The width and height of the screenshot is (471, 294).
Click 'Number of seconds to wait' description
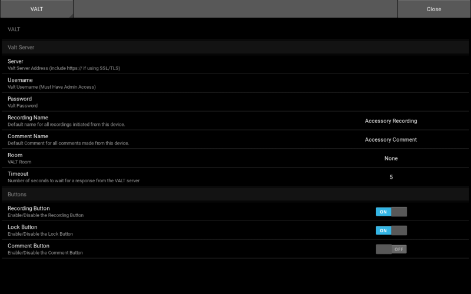[x=74, y=181]
